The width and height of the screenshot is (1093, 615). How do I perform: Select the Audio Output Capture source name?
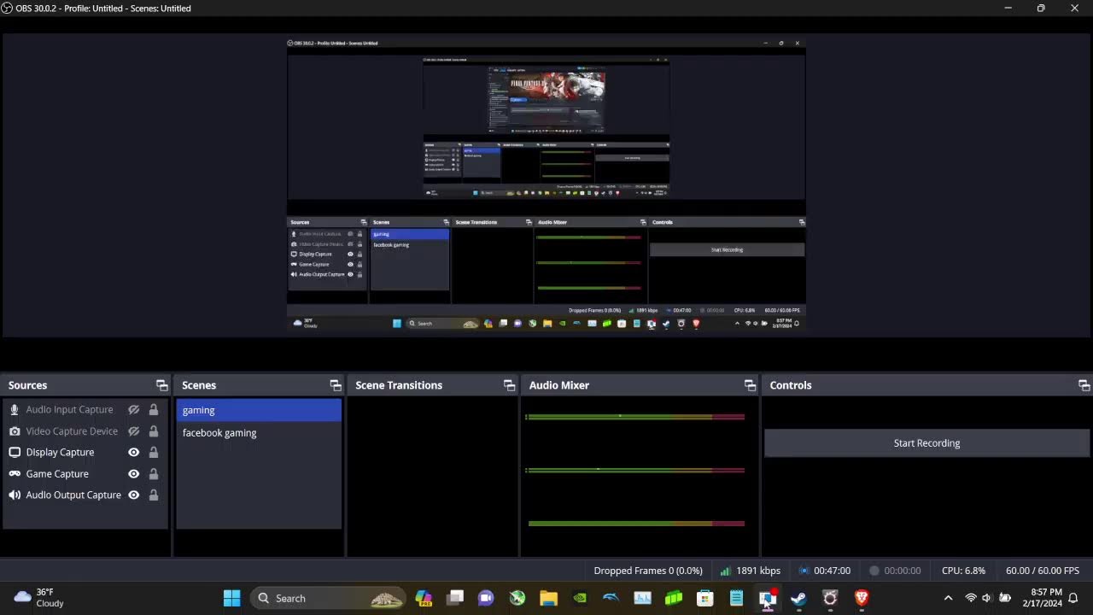click(x=73, y=495)
